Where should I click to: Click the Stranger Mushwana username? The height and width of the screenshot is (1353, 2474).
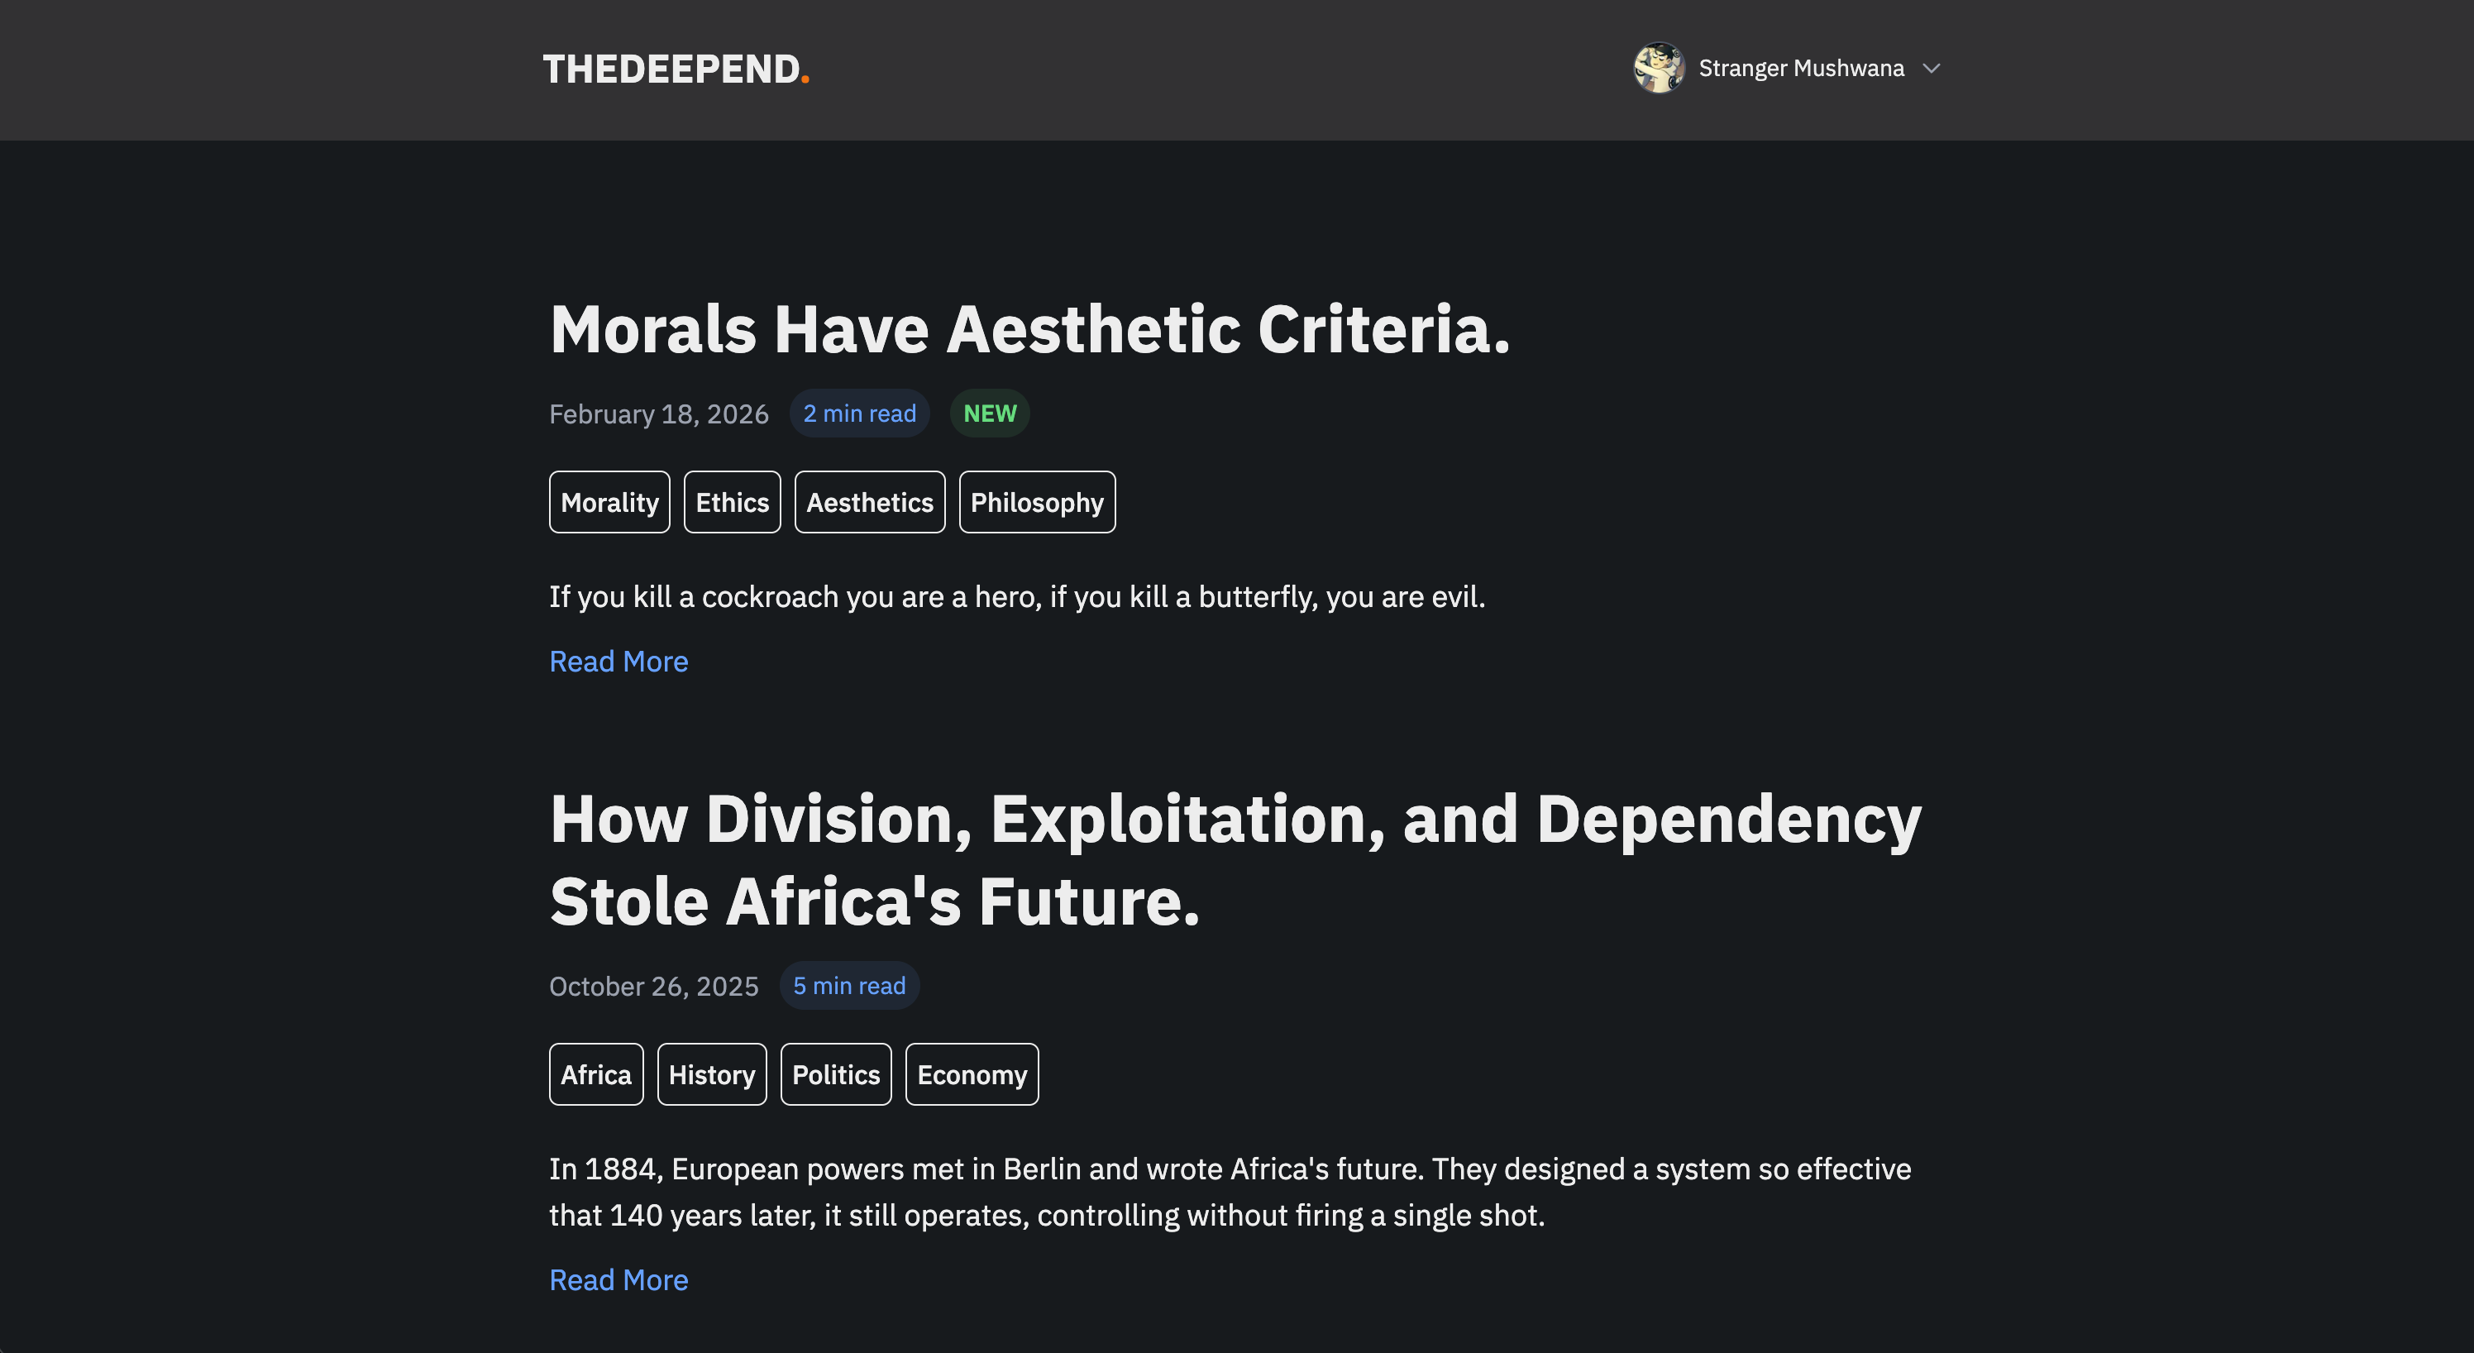pyautogui.click(x=1801, y=68)
